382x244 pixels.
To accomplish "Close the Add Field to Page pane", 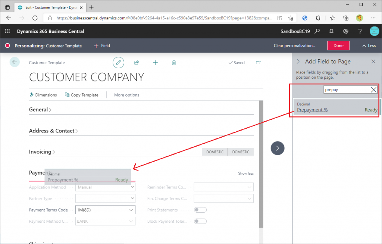I will [x=373, y=62].
